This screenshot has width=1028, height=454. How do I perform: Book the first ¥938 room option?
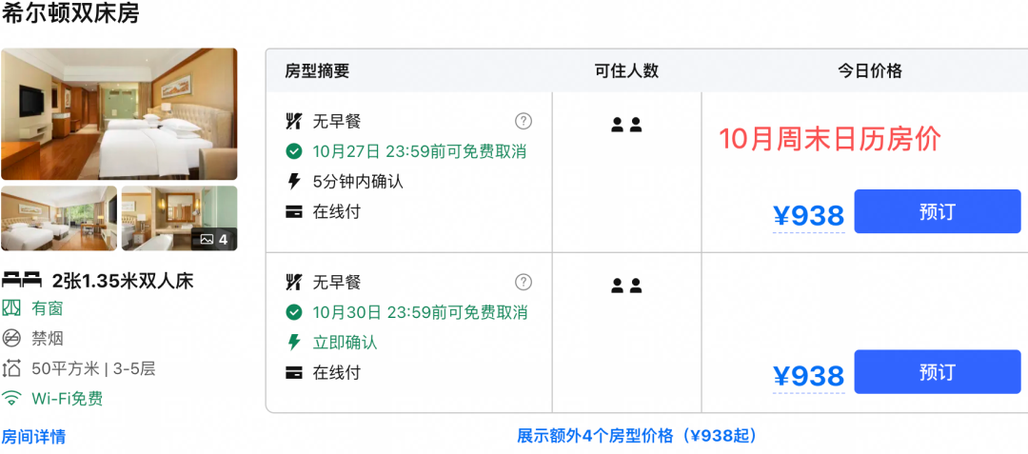937,211
